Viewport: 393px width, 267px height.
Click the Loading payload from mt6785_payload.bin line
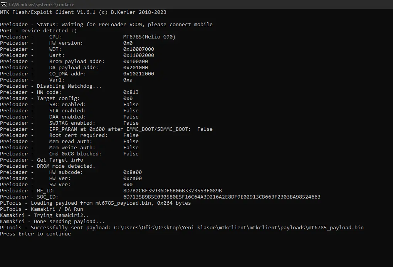point(96,203)
